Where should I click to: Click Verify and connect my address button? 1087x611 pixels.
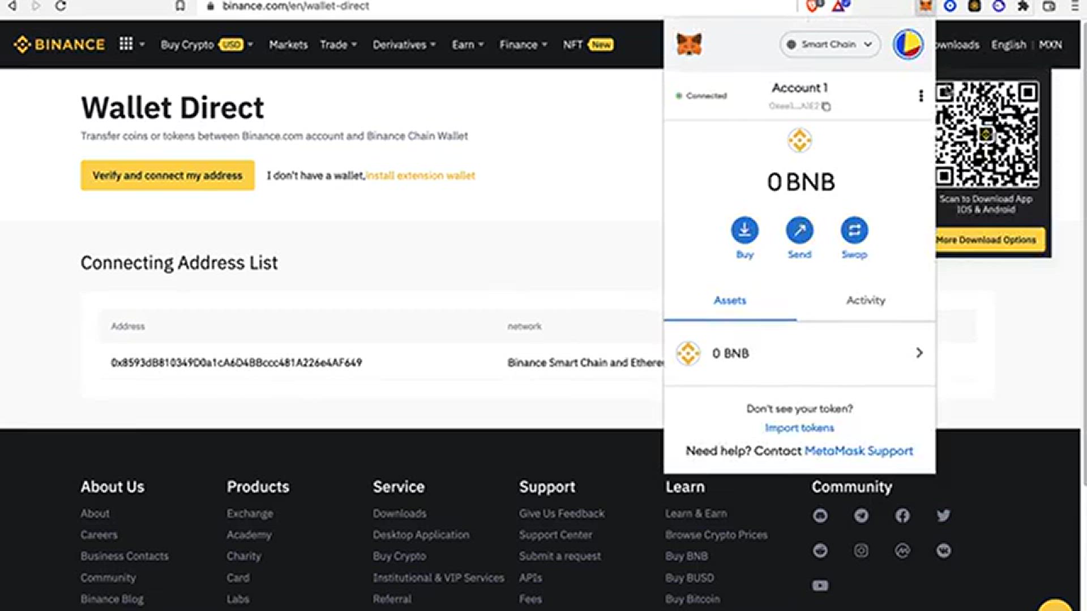168,175
